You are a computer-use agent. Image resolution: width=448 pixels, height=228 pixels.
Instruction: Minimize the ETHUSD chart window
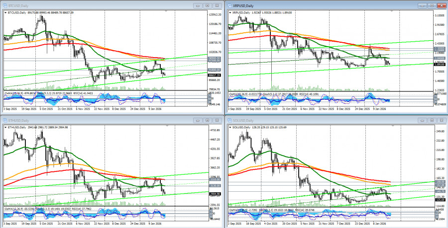point(198,120)
